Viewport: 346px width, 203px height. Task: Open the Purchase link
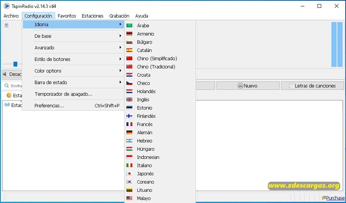[335, 198]
